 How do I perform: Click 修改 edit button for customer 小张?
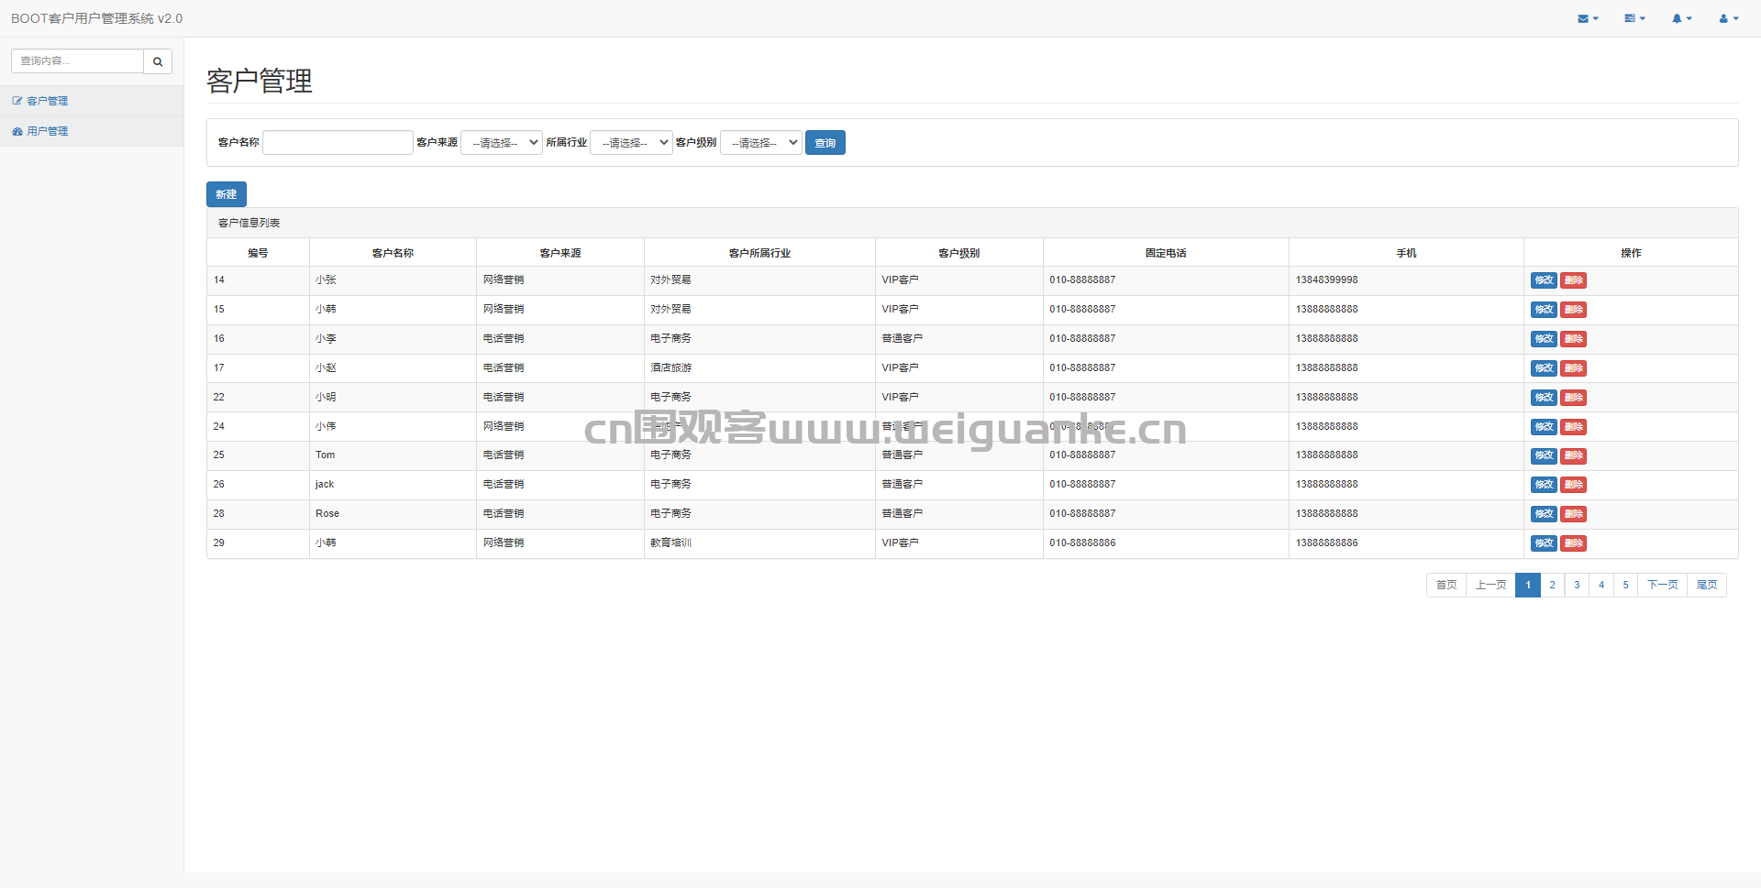pos(1544,280)
